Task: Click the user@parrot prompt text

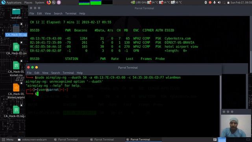Action: tap(48, 90)
